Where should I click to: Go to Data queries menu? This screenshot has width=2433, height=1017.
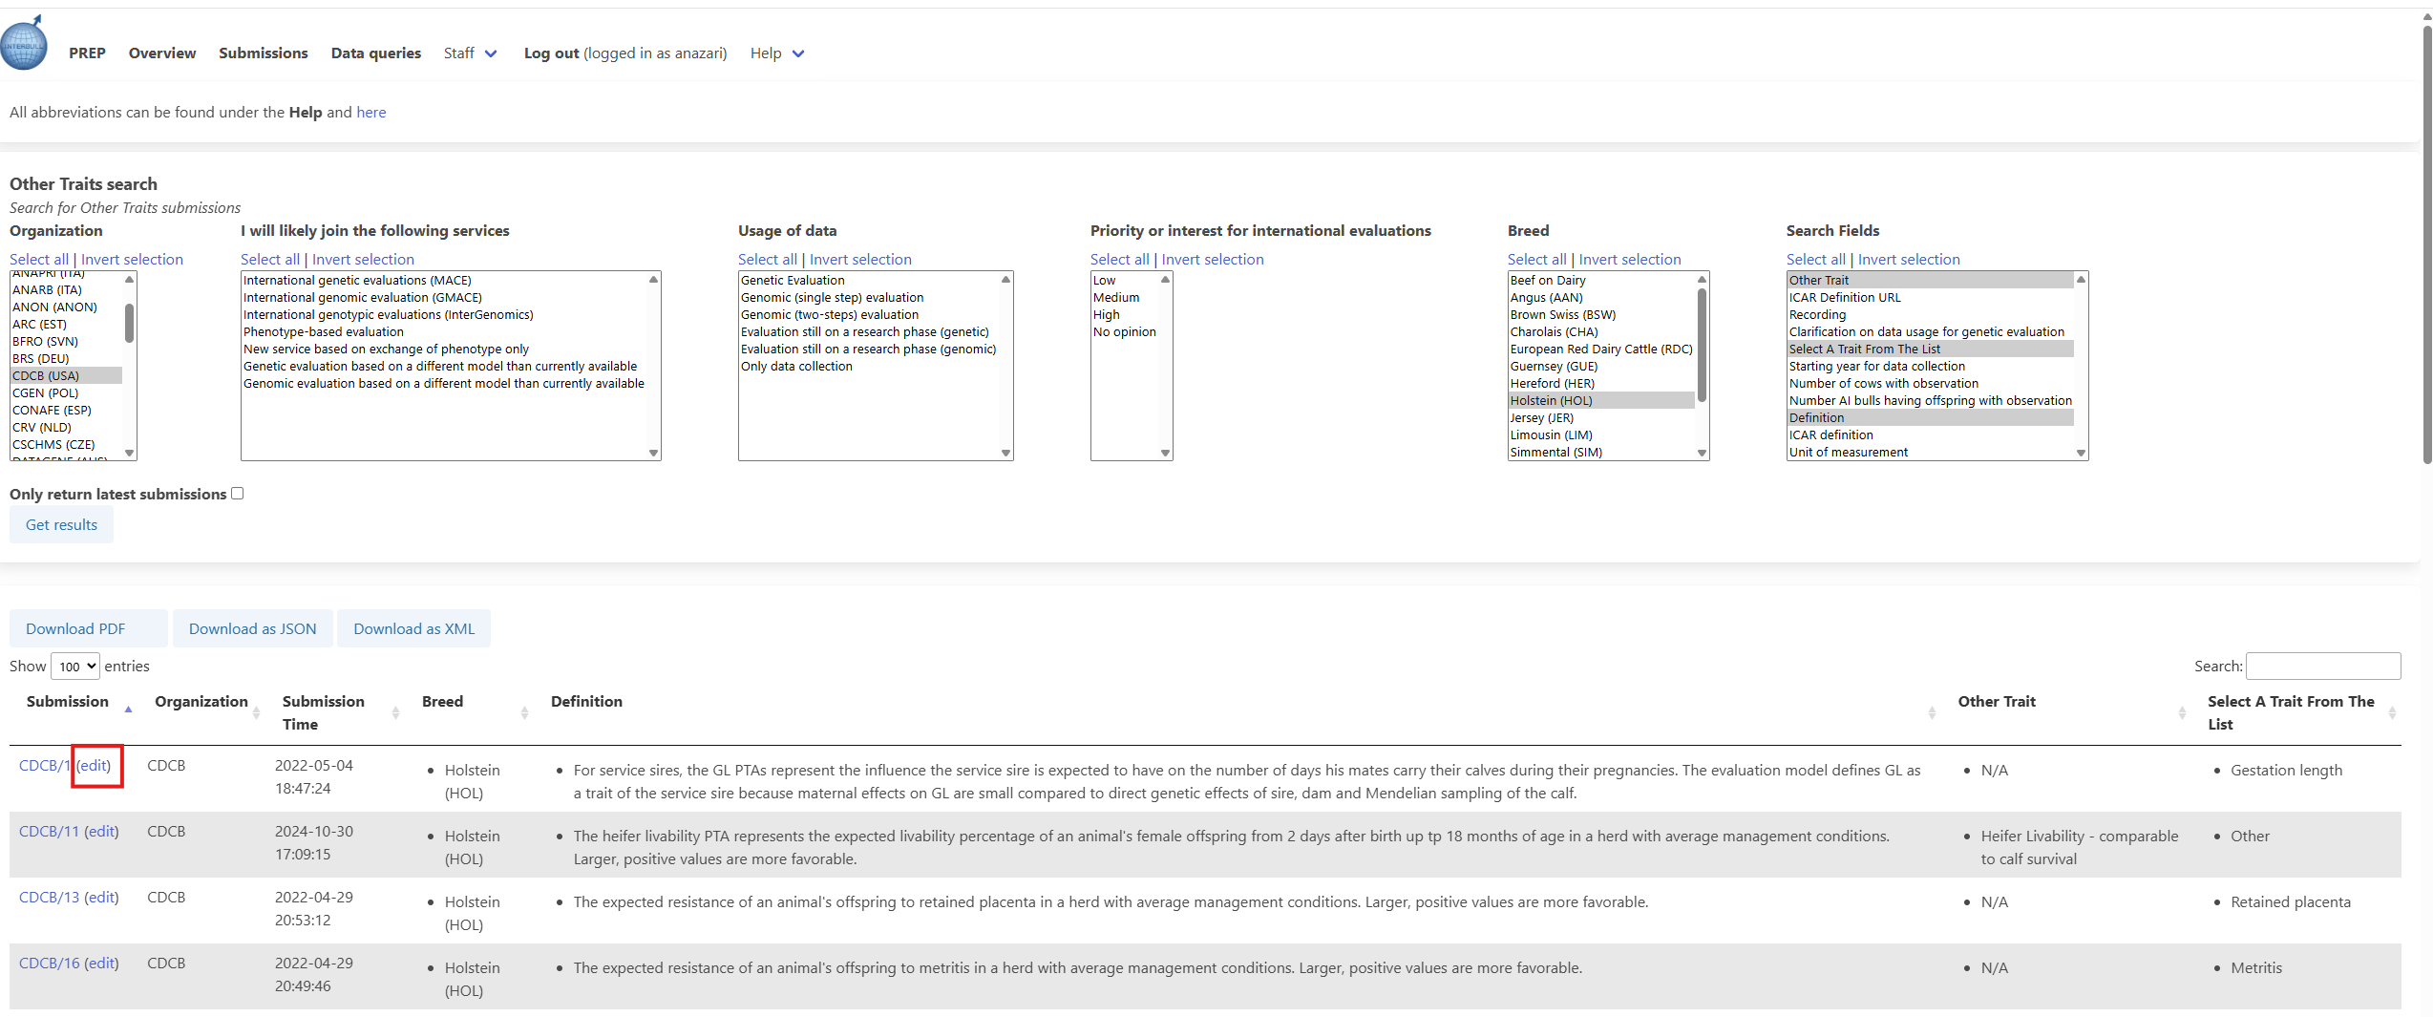click(375, 53)
